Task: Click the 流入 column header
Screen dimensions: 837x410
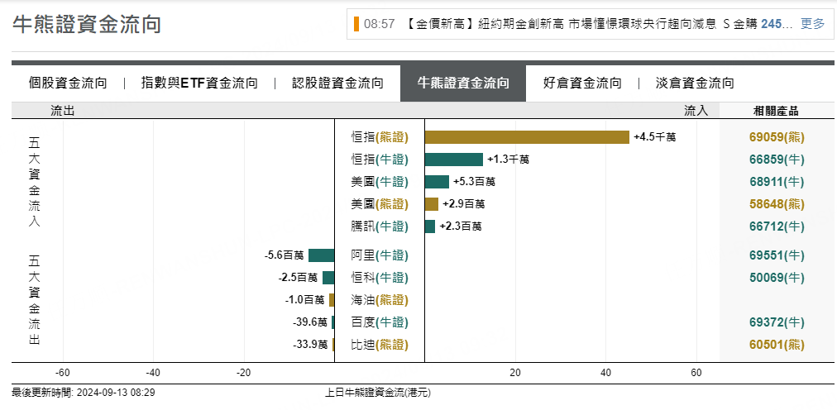Action: 696,111
